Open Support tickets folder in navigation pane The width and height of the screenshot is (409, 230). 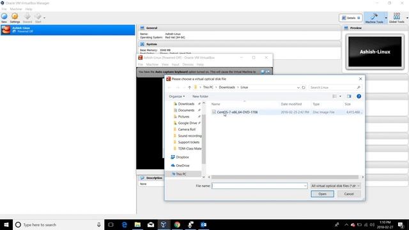pos(189,142)
